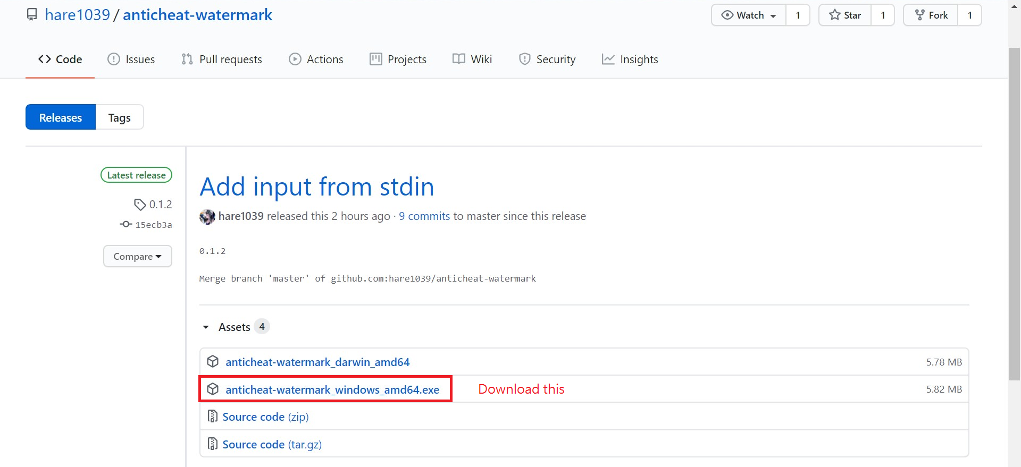Open the hare1039 user profile link

[78, 14]
